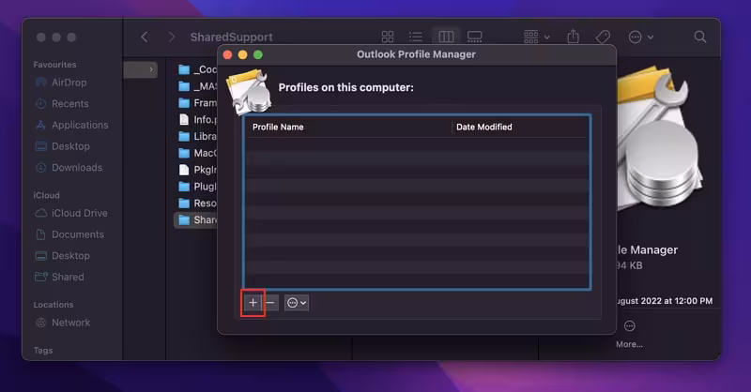Open AirDrop in Finder sidebar
The width and height of the screenshot is (751, 392).
[x=61, y=83]
